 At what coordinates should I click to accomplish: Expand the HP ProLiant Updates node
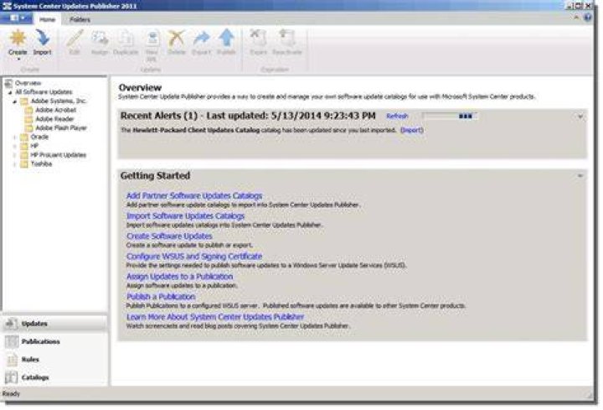[14, 155]
